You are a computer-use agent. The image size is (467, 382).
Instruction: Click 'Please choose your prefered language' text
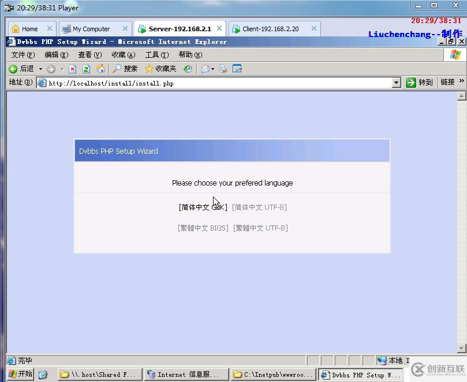click(232, 183)
